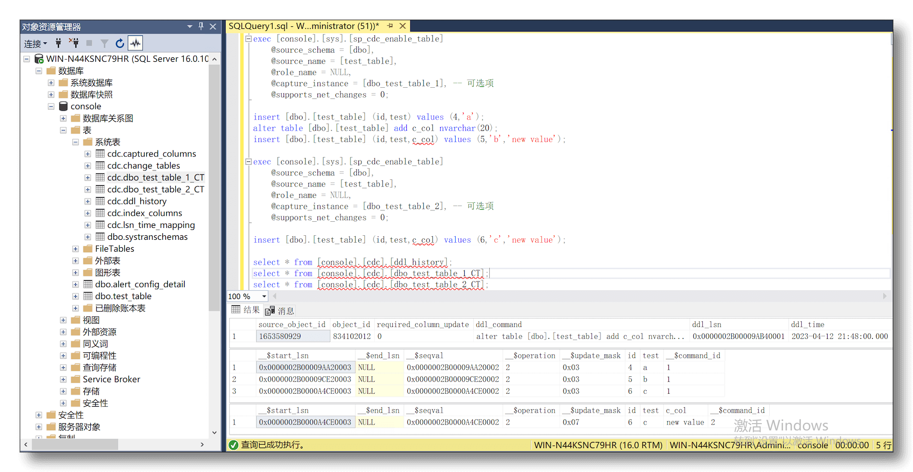The height and width of the screenshot is (472, 913).
Task: Open the Activity Monitor icon
Action: pyautogui.click(x=135, y=43)
